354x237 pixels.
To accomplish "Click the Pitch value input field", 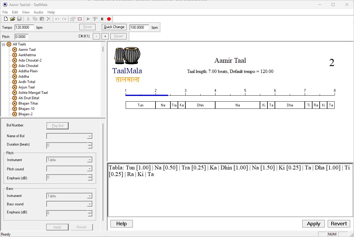I will (x=21, y=37).
